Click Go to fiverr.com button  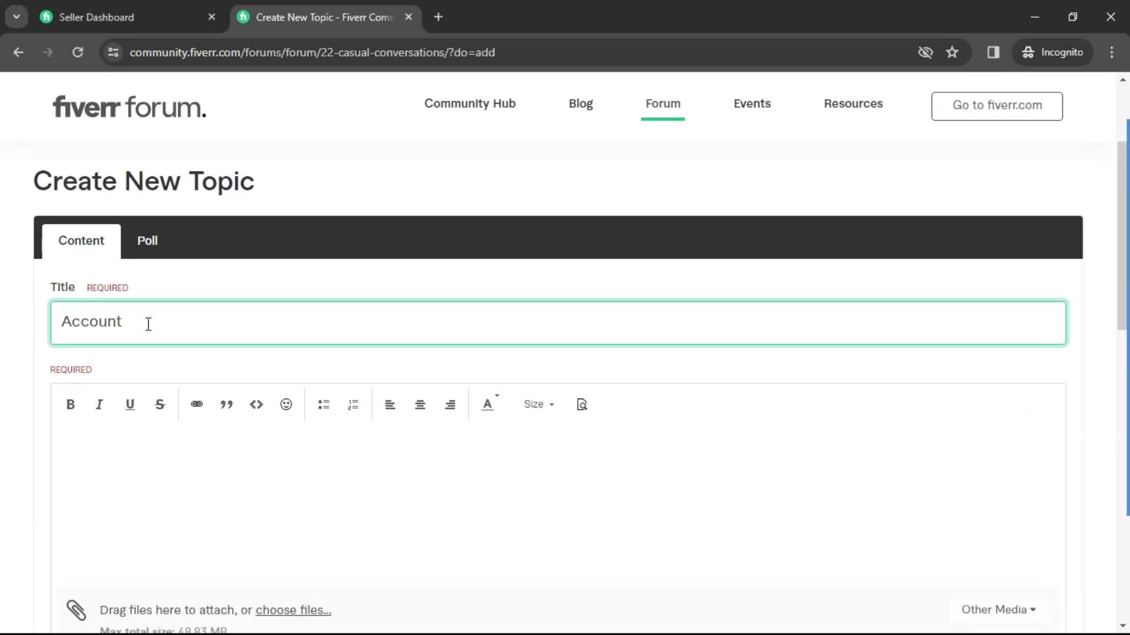(998, 105)
